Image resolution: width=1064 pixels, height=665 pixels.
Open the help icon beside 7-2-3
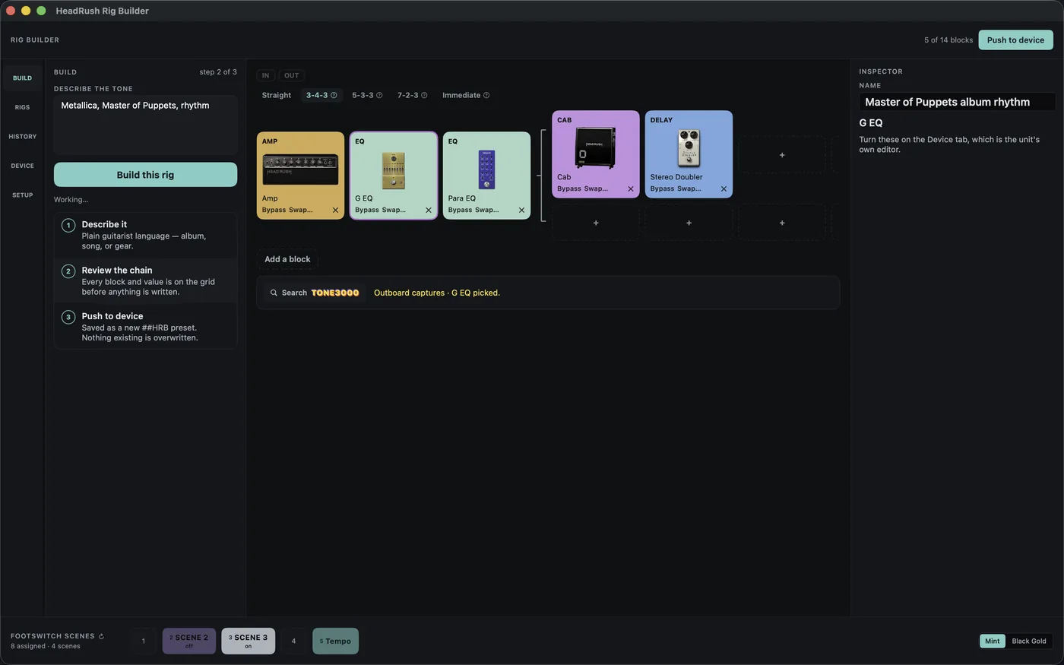pyautogui.click(x=424, y=95)
